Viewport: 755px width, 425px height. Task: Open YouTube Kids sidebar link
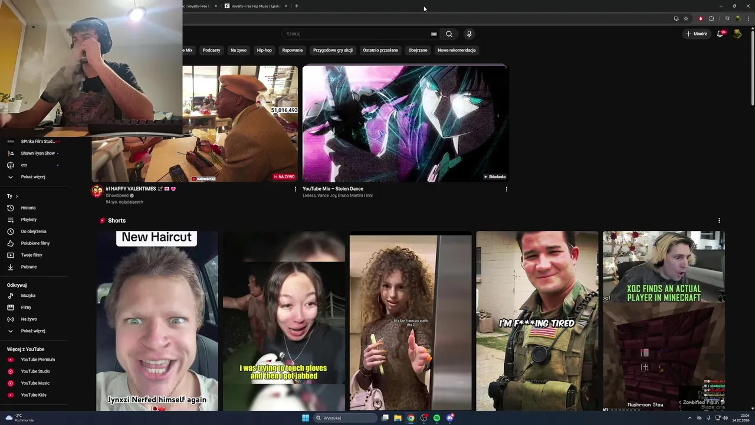click(x=33, y=395)
